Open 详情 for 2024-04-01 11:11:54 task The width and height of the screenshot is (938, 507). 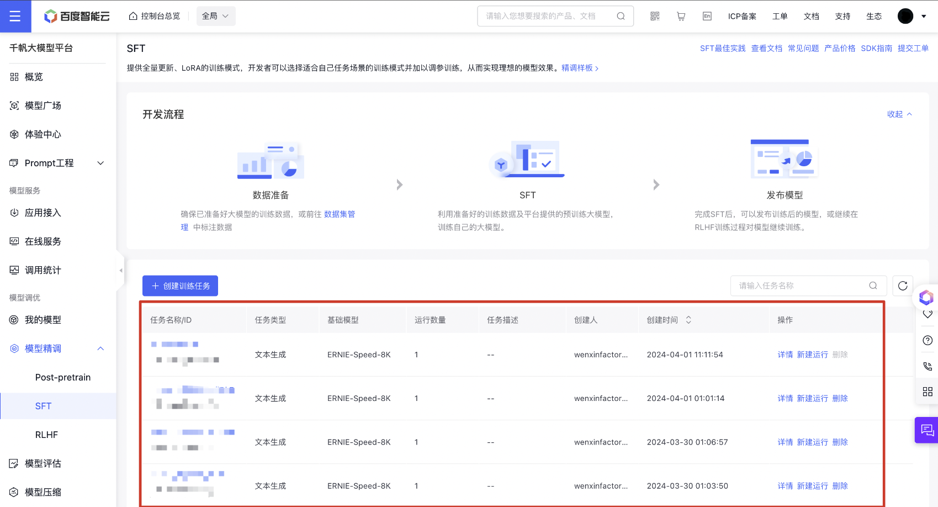pyautogui.click(x=785, y=355)
